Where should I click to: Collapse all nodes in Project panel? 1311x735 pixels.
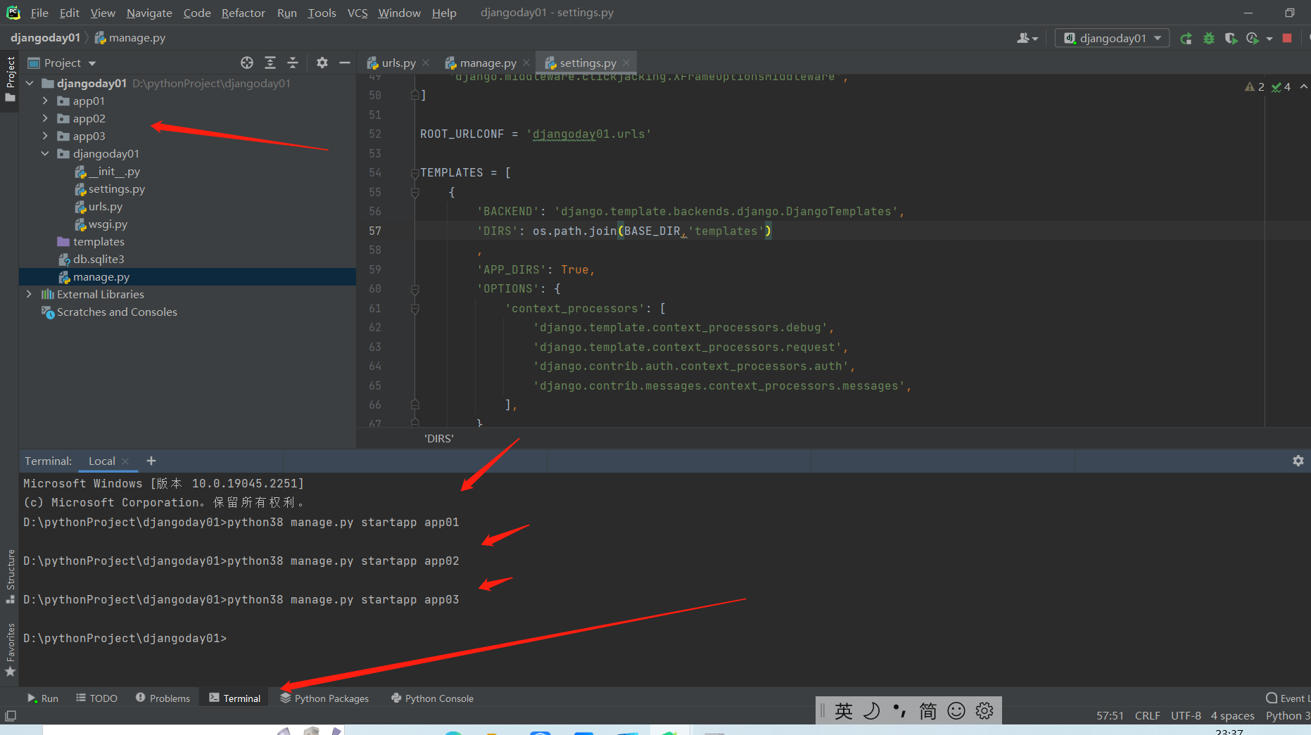click(x=293, y=63)
